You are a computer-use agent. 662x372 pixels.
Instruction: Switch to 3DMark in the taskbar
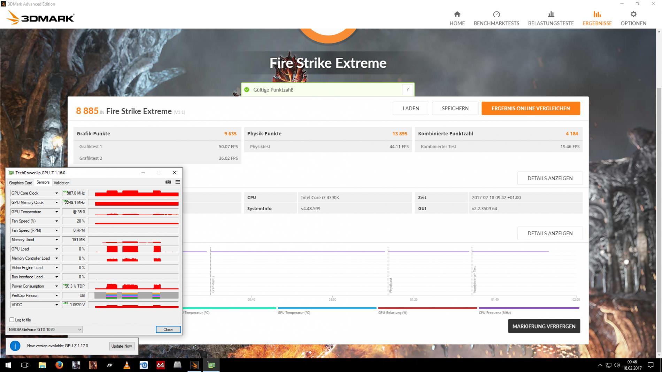(x=194, y=365)
